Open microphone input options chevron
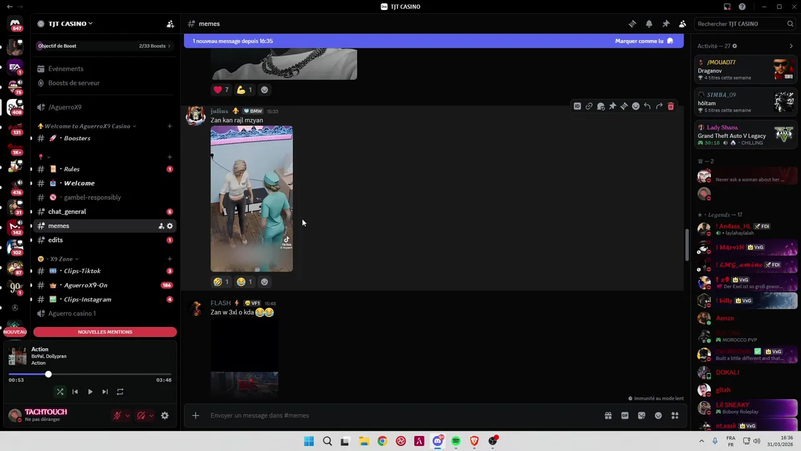This screenshot has width=801, height=451. 128,415
